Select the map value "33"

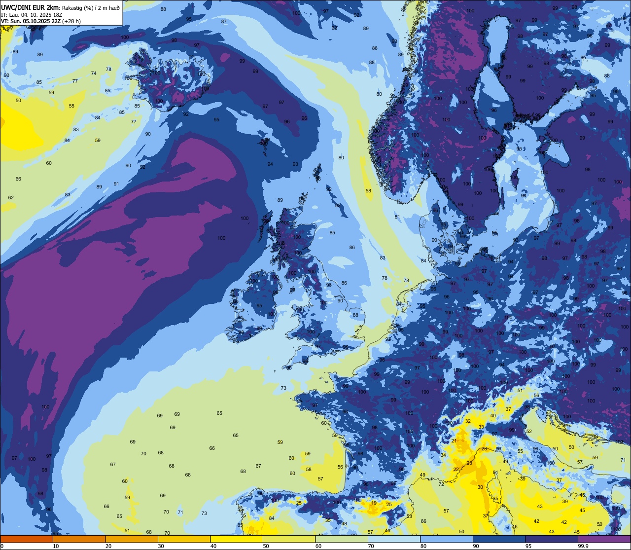pos(481,427)
